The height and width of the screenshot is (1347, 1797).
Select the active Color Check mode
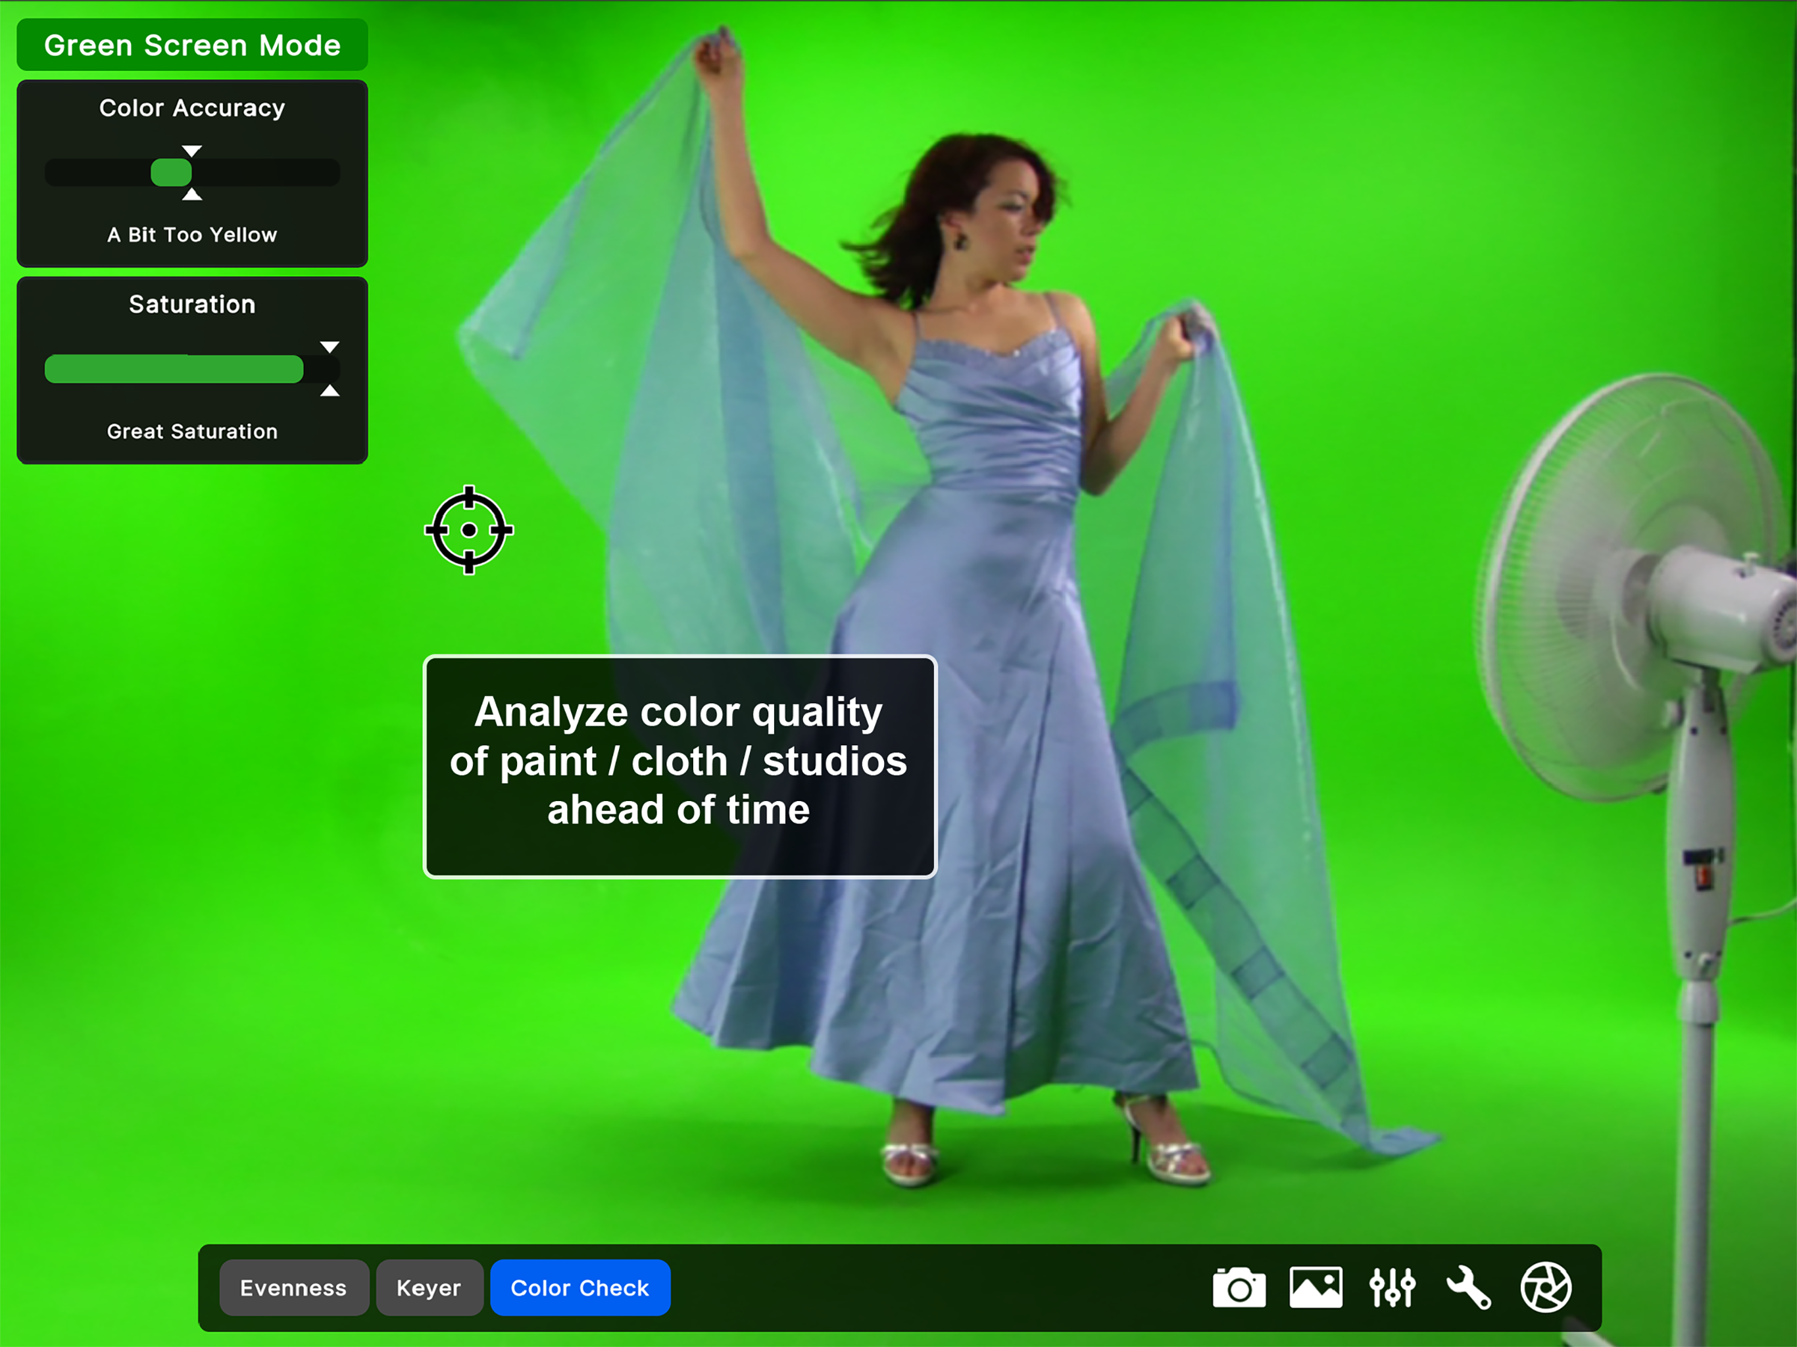(x=579, y=1287)
